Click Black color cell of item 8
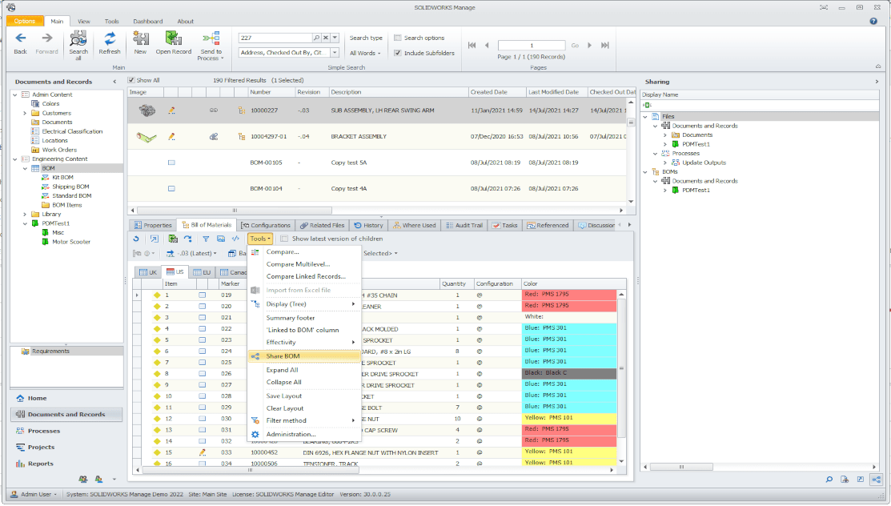The image size is (891, 506). (x=569, y=374)
